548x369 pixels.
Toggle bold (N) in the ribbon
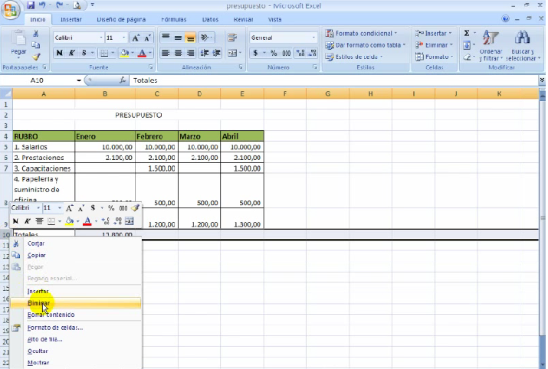point(59,53)
